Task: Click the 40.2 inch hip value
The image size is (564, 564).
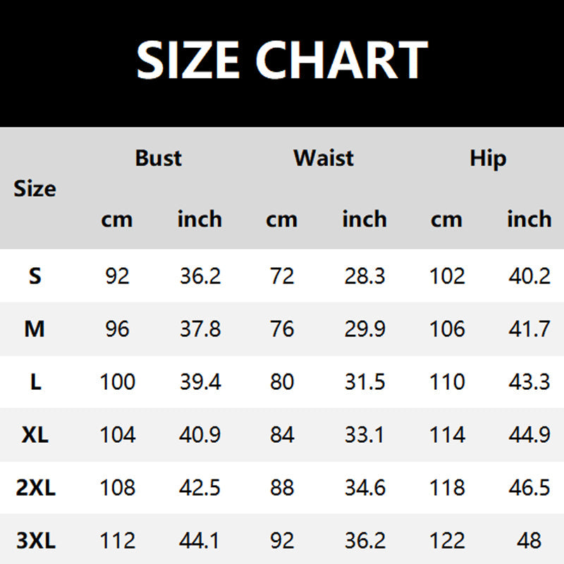Action: pyautogui.click(x=529, y=276)
